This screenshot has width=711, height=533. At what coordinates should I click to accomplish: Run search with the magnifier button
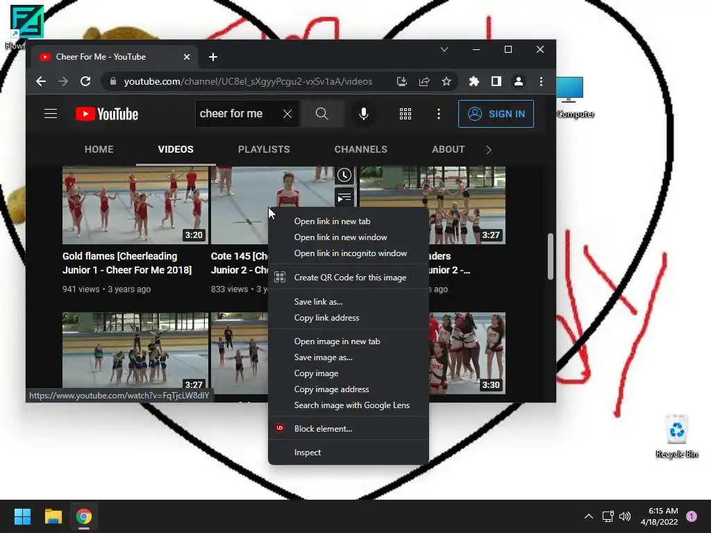[x=322, y=114]
